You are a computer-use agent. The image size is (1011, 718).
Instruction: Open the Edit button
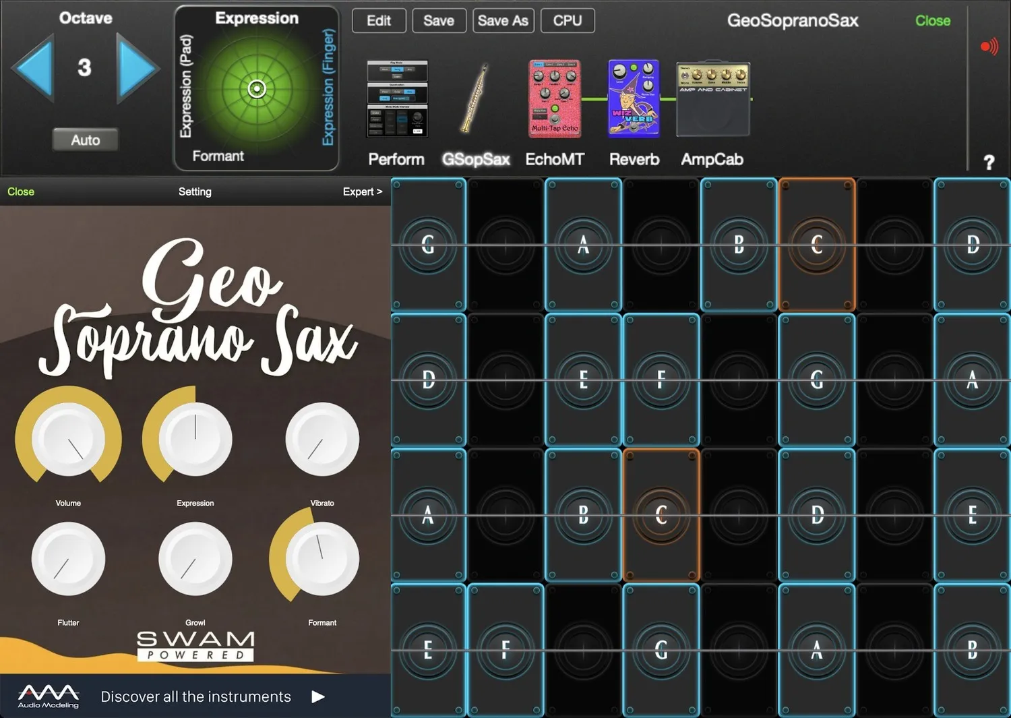point(379,20)
